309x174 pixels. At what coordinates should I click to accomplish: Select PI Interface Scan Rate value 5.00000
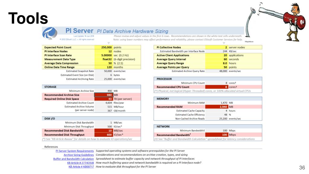(104, 55)
